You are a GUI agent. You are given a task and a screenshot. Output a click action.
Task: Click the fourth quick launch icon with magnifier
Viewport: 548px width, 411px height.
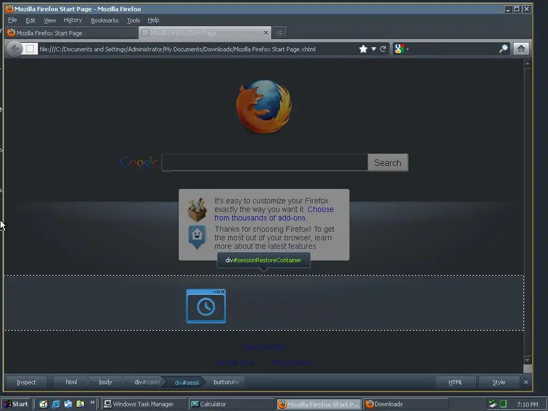pyautogui.click(x=80, y=404)
